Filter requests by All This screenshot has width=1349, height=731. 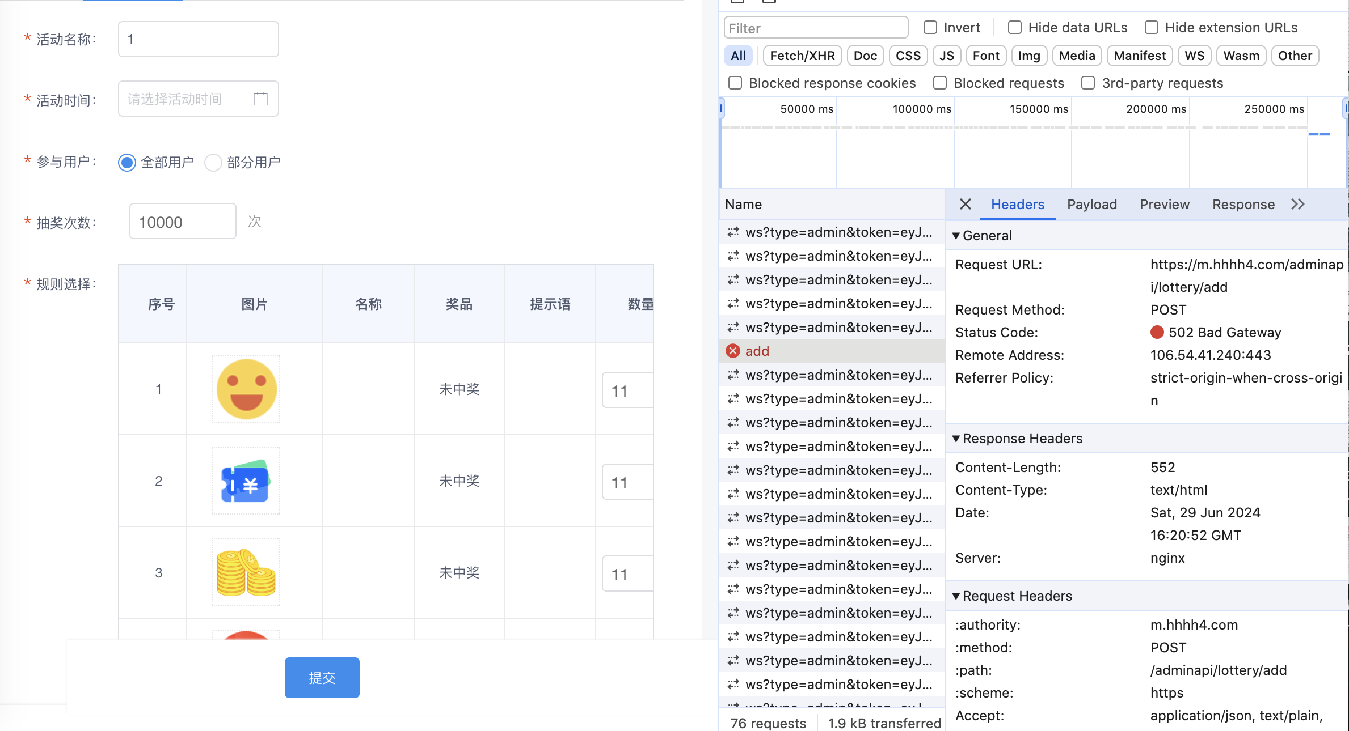(x=739, y=56)
